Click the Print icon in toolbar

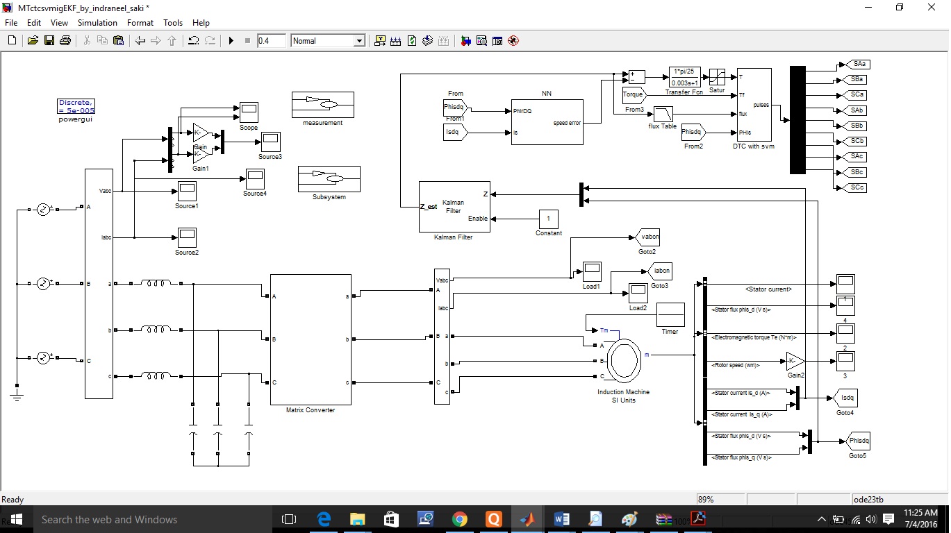click(65, 41)
